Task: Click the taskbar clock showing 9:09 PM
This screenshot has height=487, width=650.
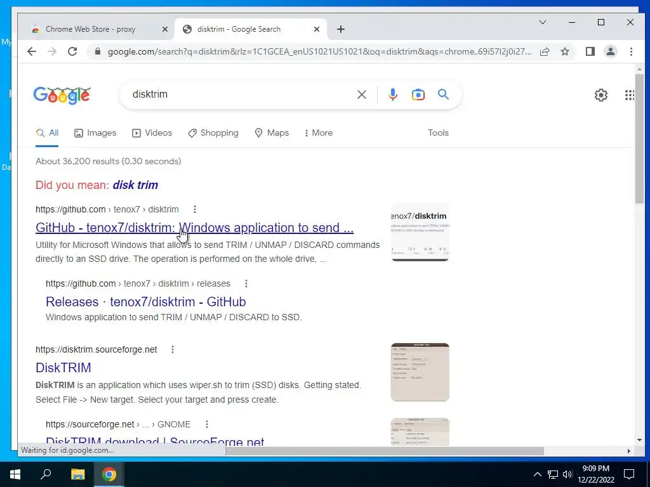Action: [595, 474]
